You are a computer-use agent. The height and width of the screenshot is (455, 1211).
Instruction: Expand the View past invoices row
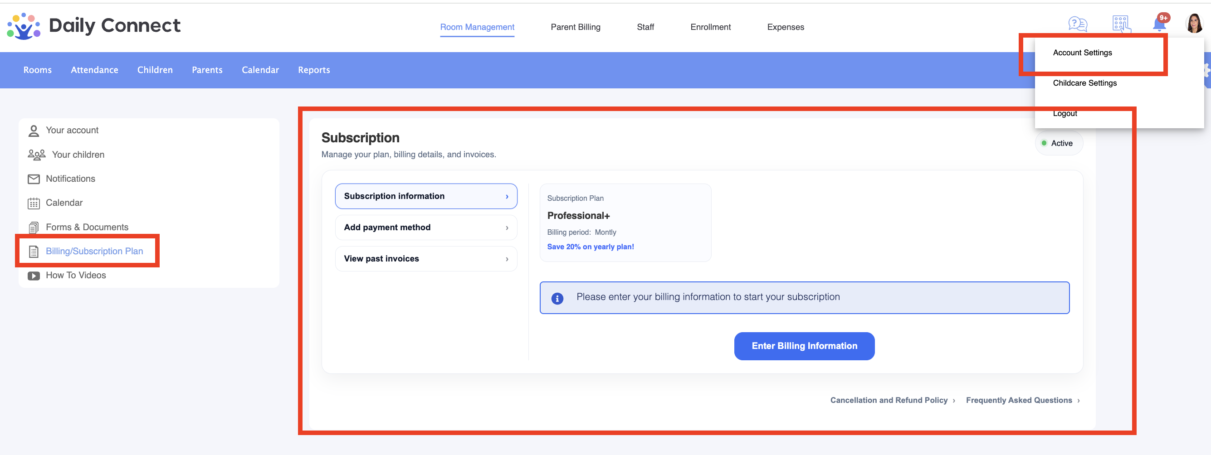click(x=426, y=259)
